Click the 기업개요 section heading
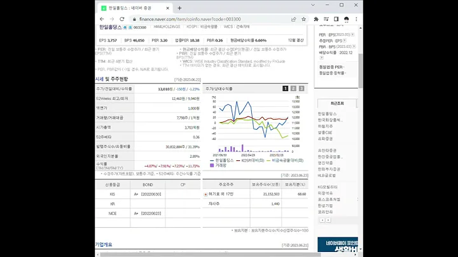 pyautogui.click(x=104, y=244)
